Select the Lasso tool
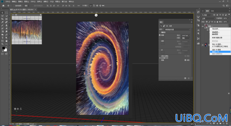 tap(2, 16)
